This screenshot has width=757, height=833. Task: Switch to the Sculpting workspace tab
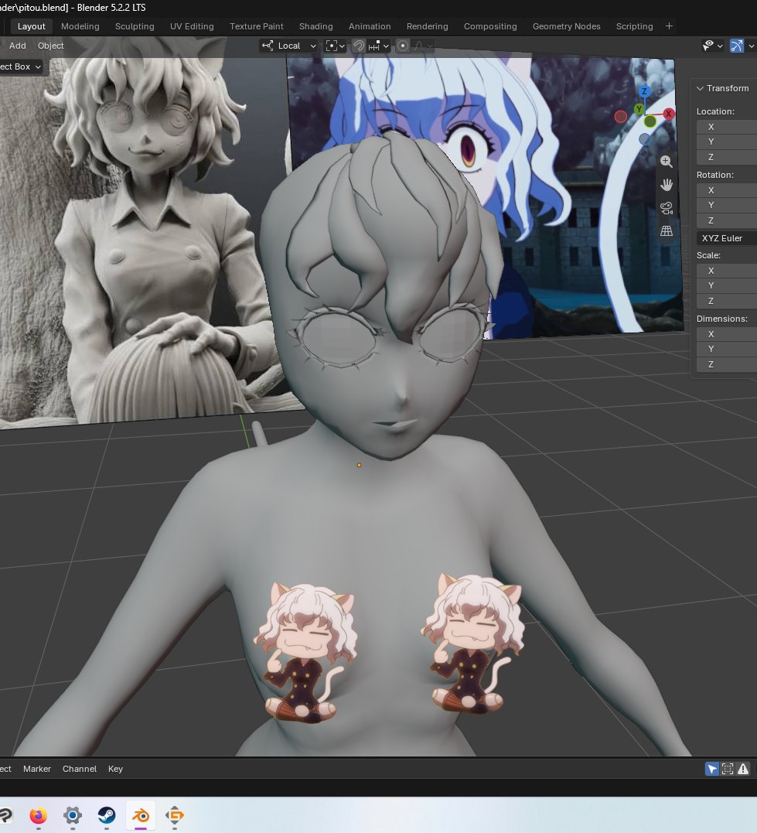point(135,26)
